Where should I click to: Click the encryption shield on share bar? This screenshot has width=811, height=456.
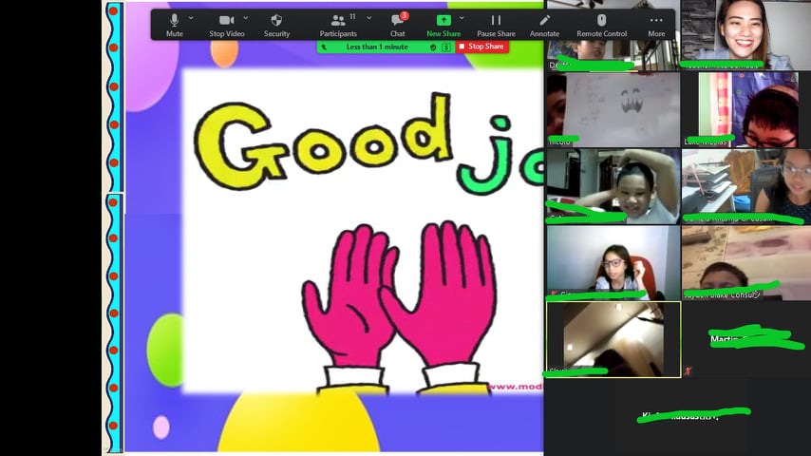tap(433, 47)
